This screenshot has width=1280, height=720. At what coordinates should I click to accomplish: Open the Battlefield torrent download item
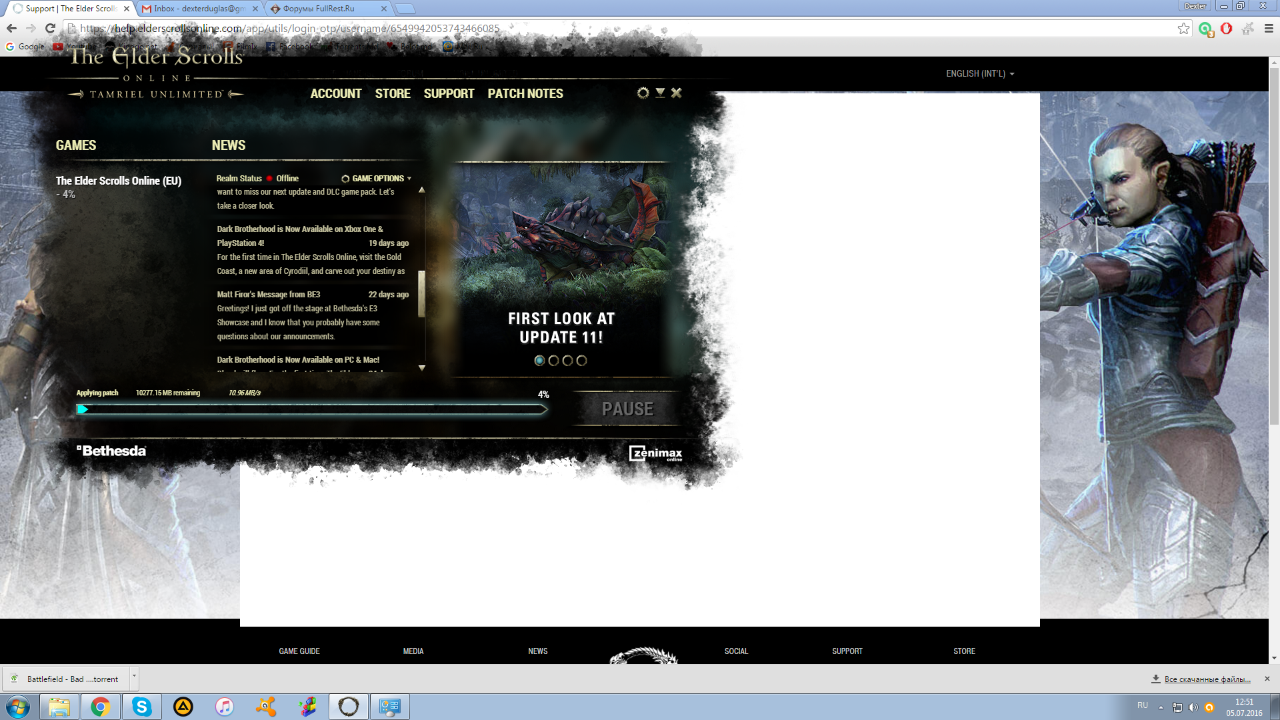pos(65,679)
